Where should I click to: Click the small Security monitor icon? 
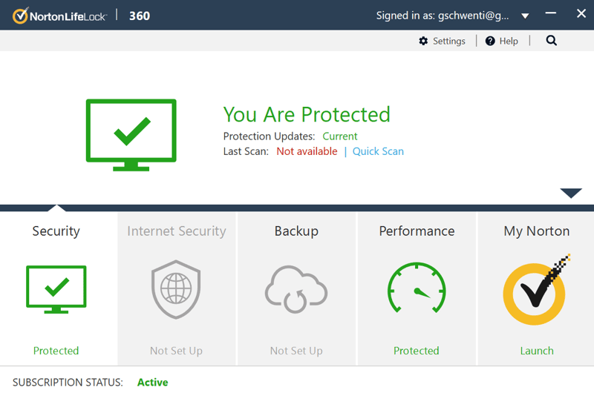56,289
